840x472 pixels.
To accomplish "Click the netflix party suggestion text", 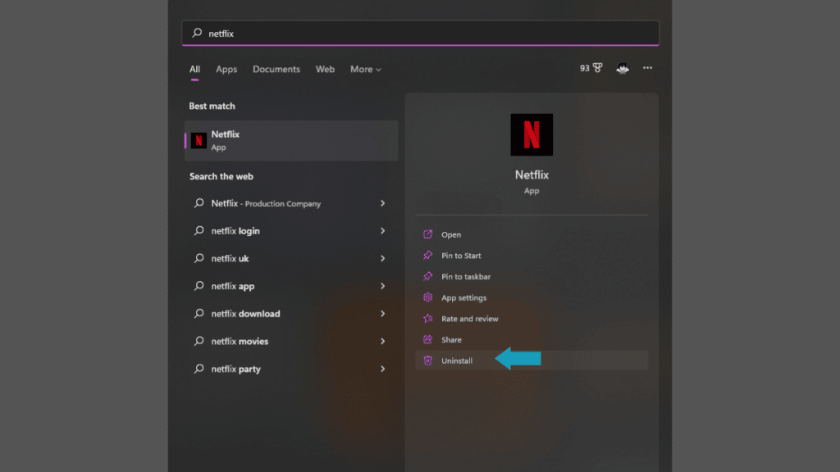I will pyautogui.click(x=235, y=370).
